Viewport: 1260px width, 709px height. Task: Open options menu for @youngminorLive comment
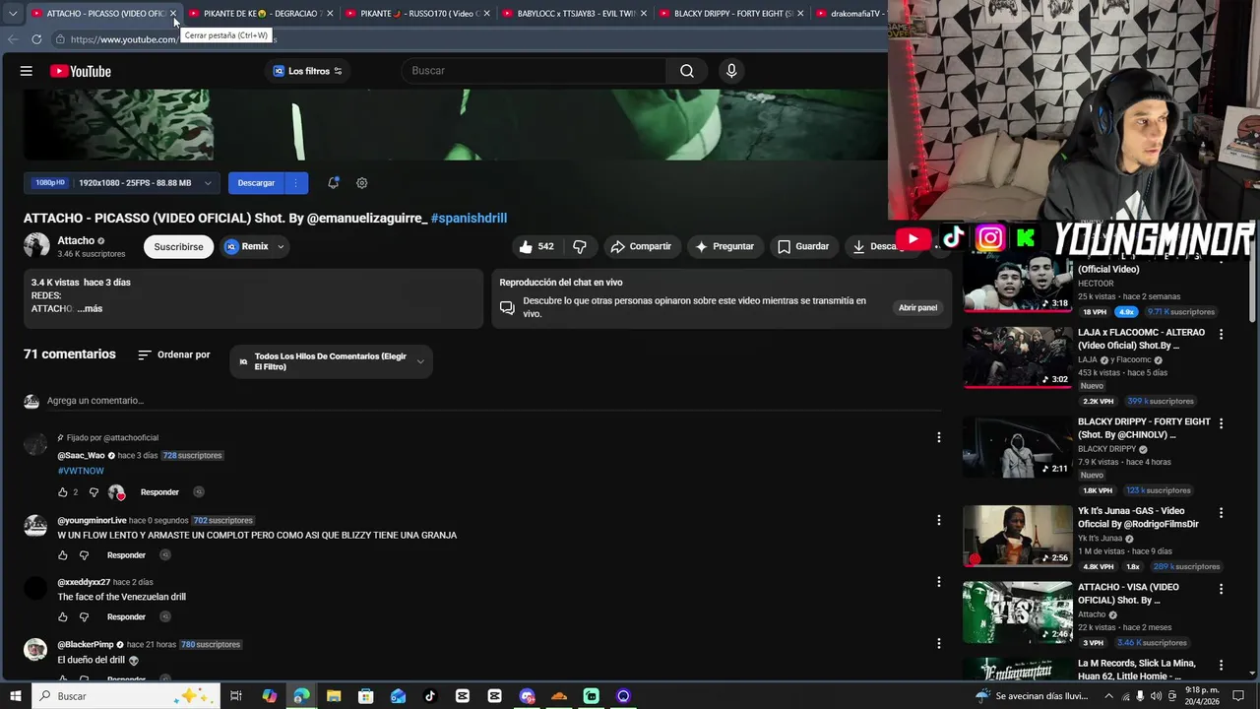click(938, 520)
